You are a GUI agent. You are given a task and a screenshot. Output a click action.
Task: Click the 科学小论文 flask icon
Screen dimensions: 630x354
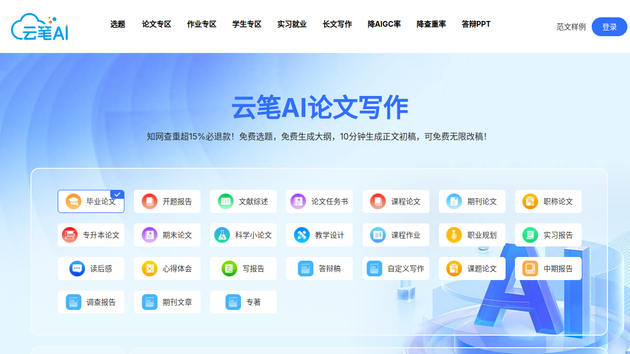pos(222,235)
